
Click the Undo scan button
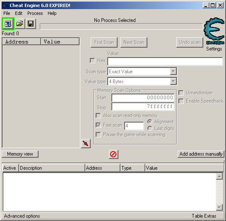[190, 42]
